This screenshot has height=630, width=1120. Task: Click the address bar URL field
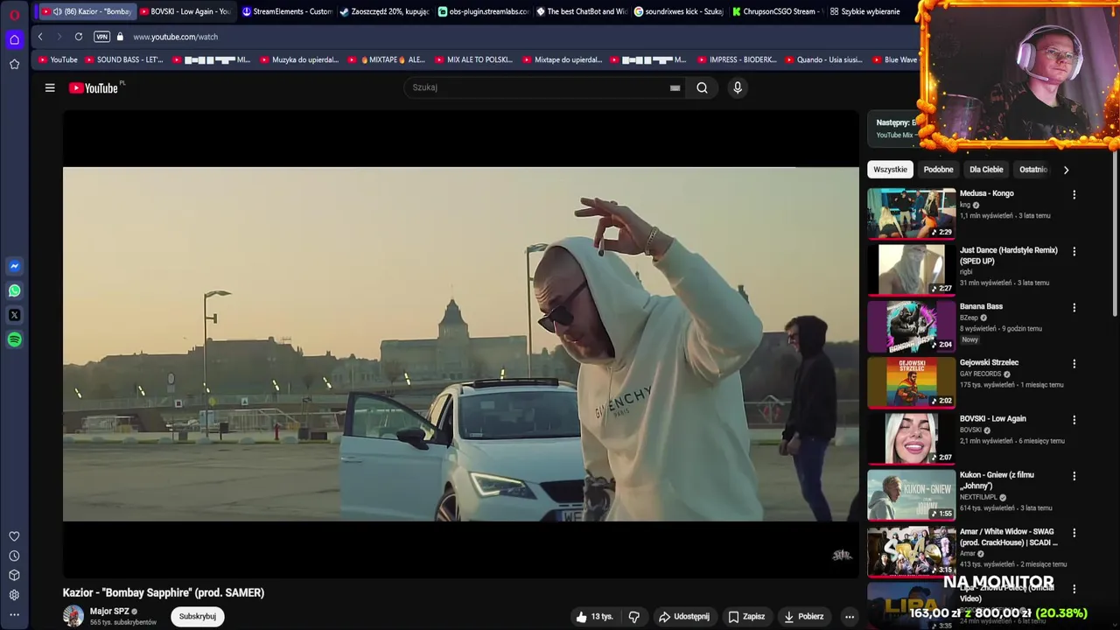point(516,37)
